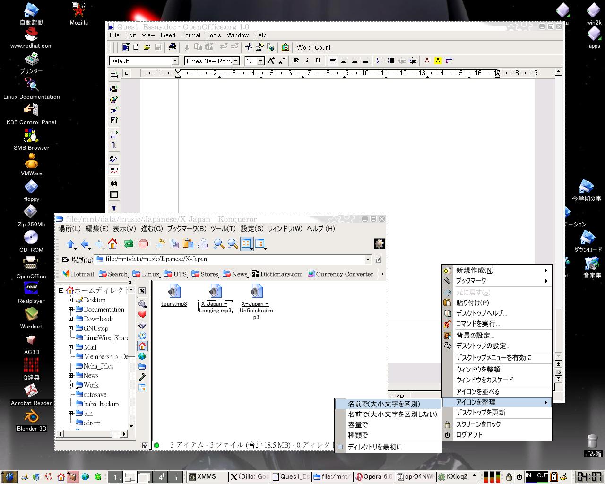Click the font color A swatch

pos(427,60)
